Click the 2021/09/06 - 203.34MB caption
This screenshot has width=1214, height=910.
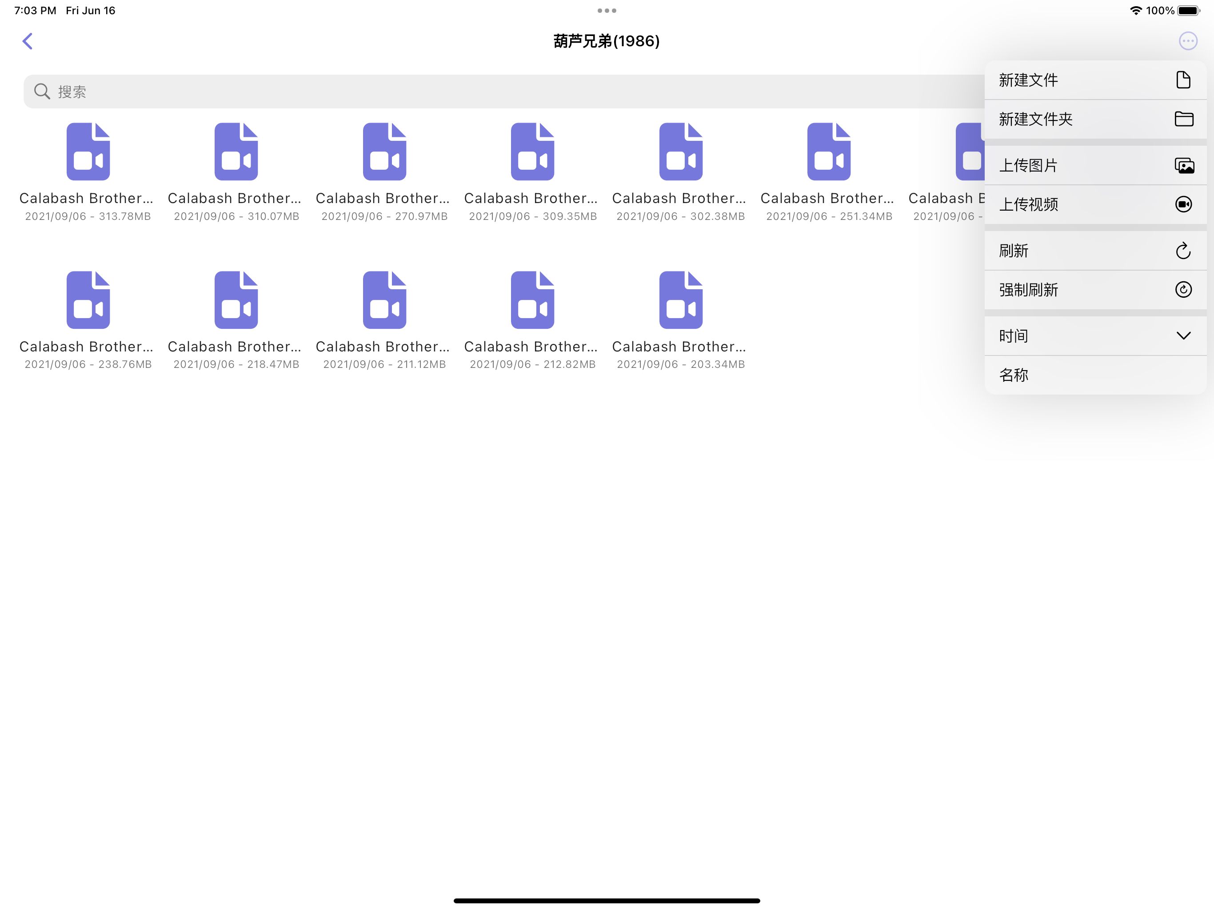click(x=681, y=364)
